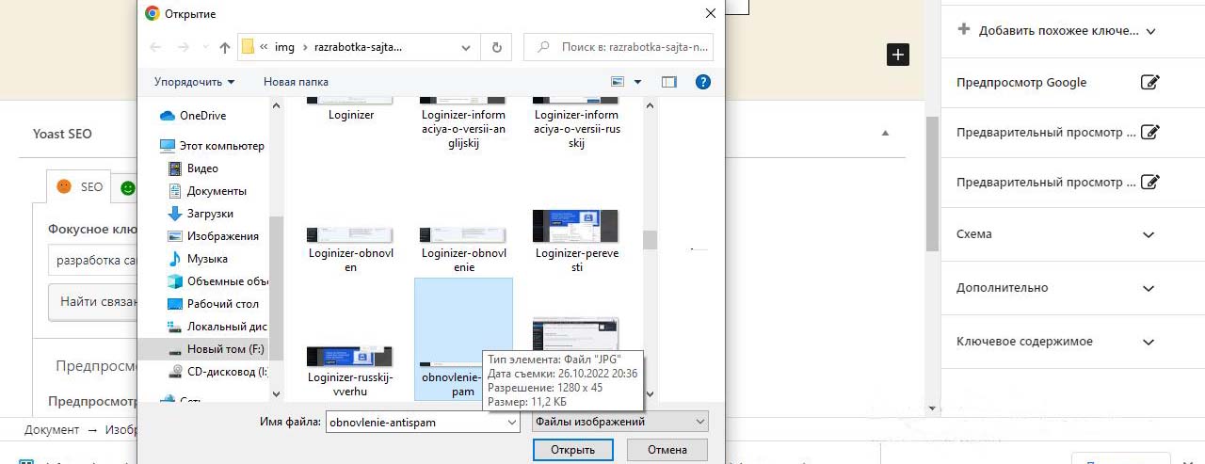Viewport: 1205px width, 464px height.
Task: Go up one folder level with the up arrow
Action: tap(224, 46)
